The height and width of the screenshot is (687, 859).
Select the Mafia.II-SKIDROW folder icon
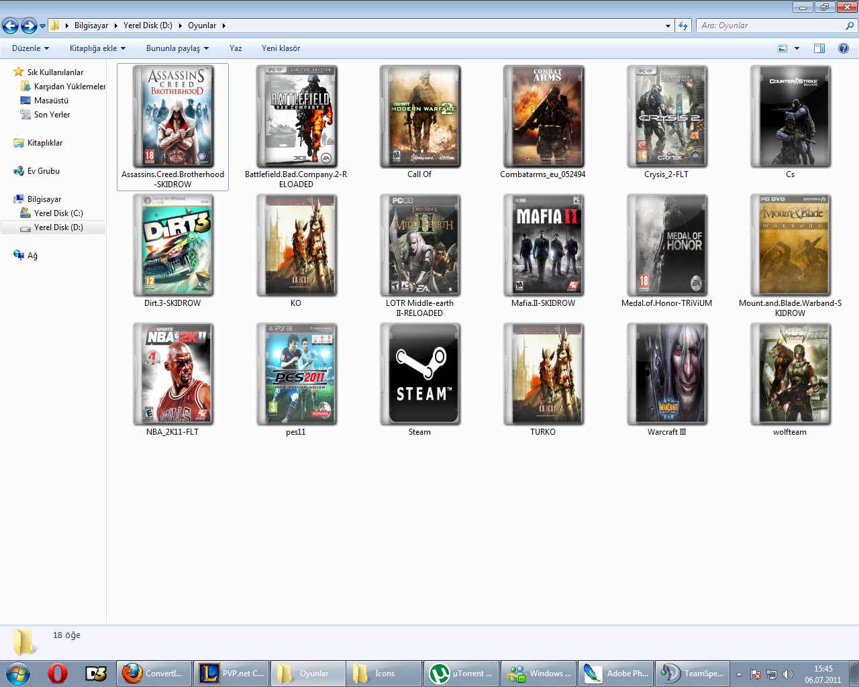click(544, 245)
